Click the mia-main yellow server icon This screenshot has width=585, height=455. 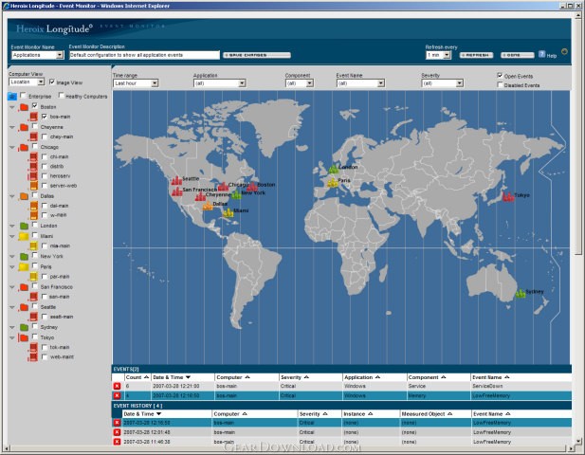(x=33, y=246)
